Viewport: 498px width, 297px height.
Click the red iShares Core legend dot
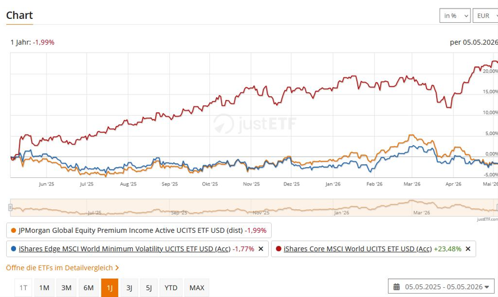[x=279, y=249]
